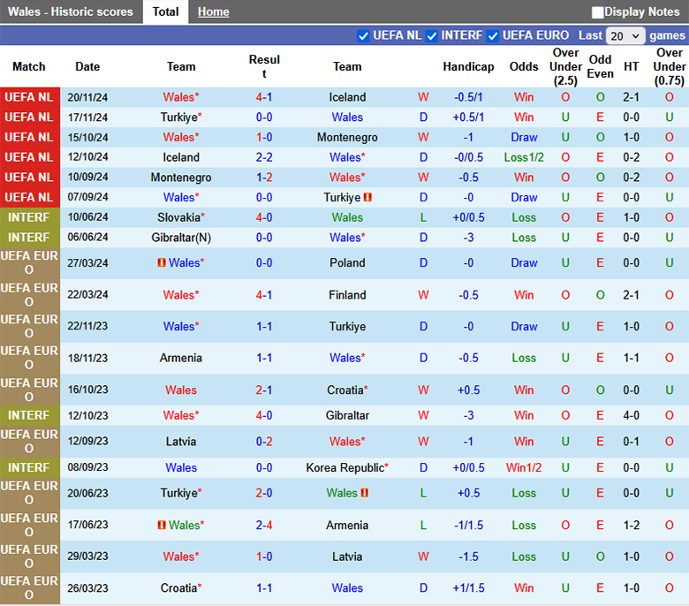Click the Handicap column header
This screenshot has width=689, height=606.
point(468,67)
